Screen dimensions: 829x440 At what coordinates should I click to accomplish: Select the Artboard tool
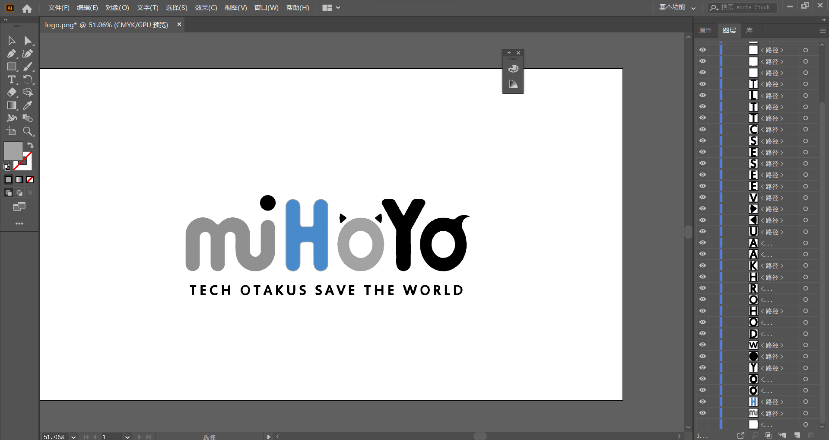[12, 131]
